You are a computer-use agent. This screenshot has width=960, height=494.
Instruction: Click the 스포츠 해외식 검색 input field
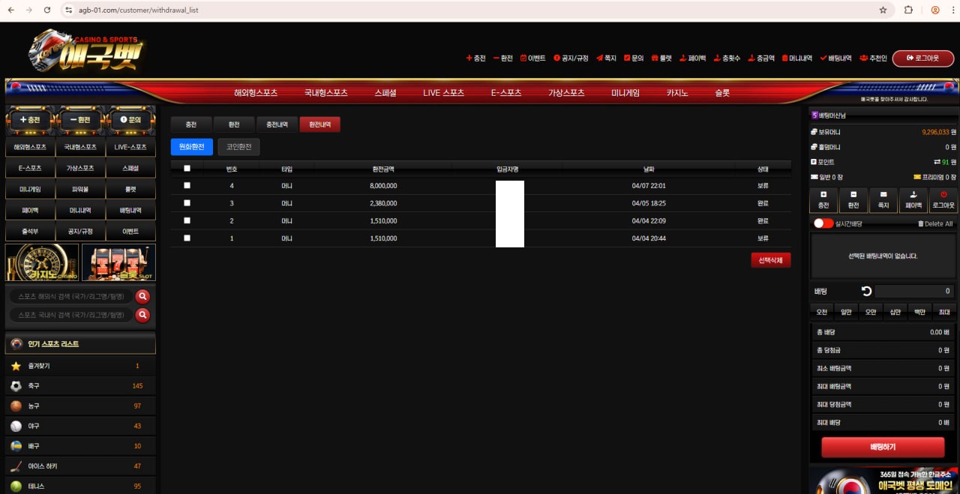[71, 296]
